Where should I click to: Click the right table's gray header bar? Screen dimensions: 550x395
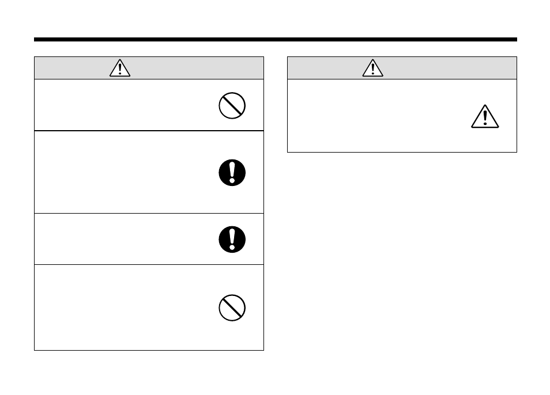point(402,68)
